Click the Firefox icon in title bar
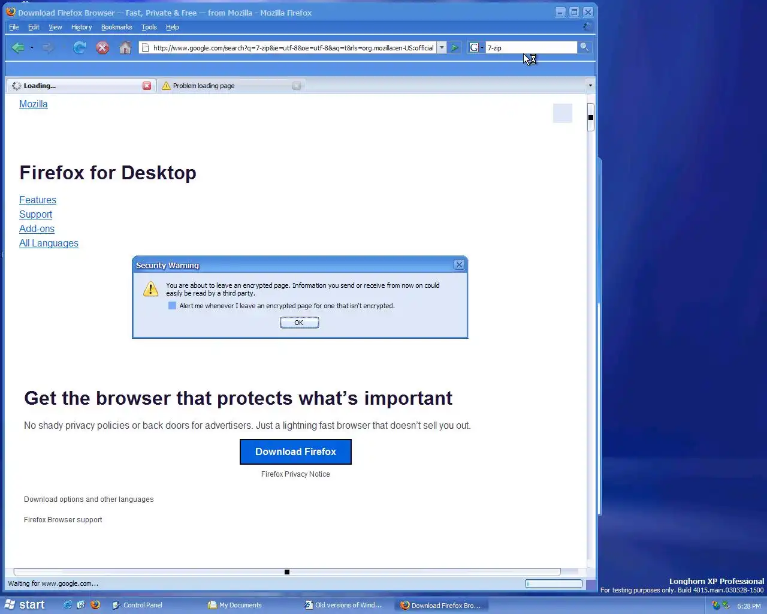Viewport: 767px width, 614px height. tap(11, 12)
